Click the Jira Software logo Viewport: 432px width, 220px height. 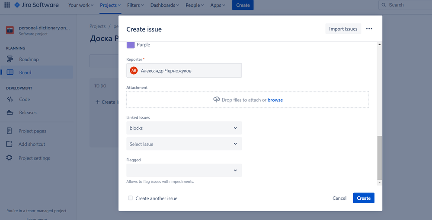pos(36,5)
